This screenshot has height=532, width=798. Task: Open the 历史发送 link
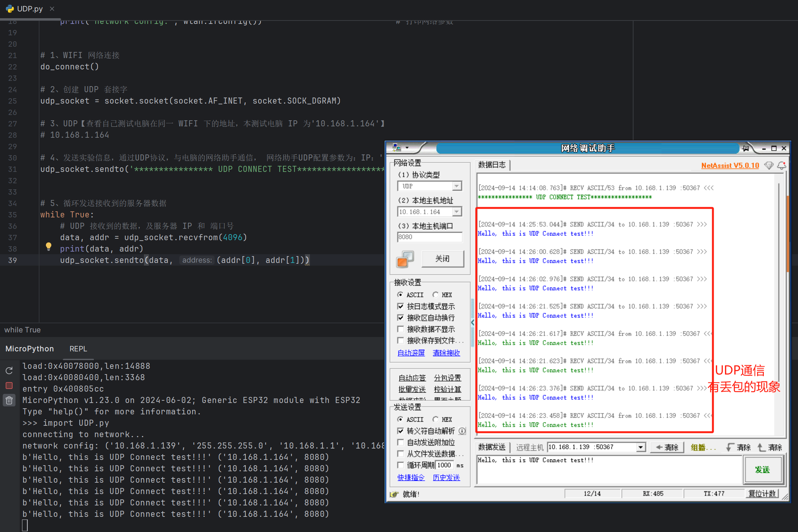pos(446,477)
